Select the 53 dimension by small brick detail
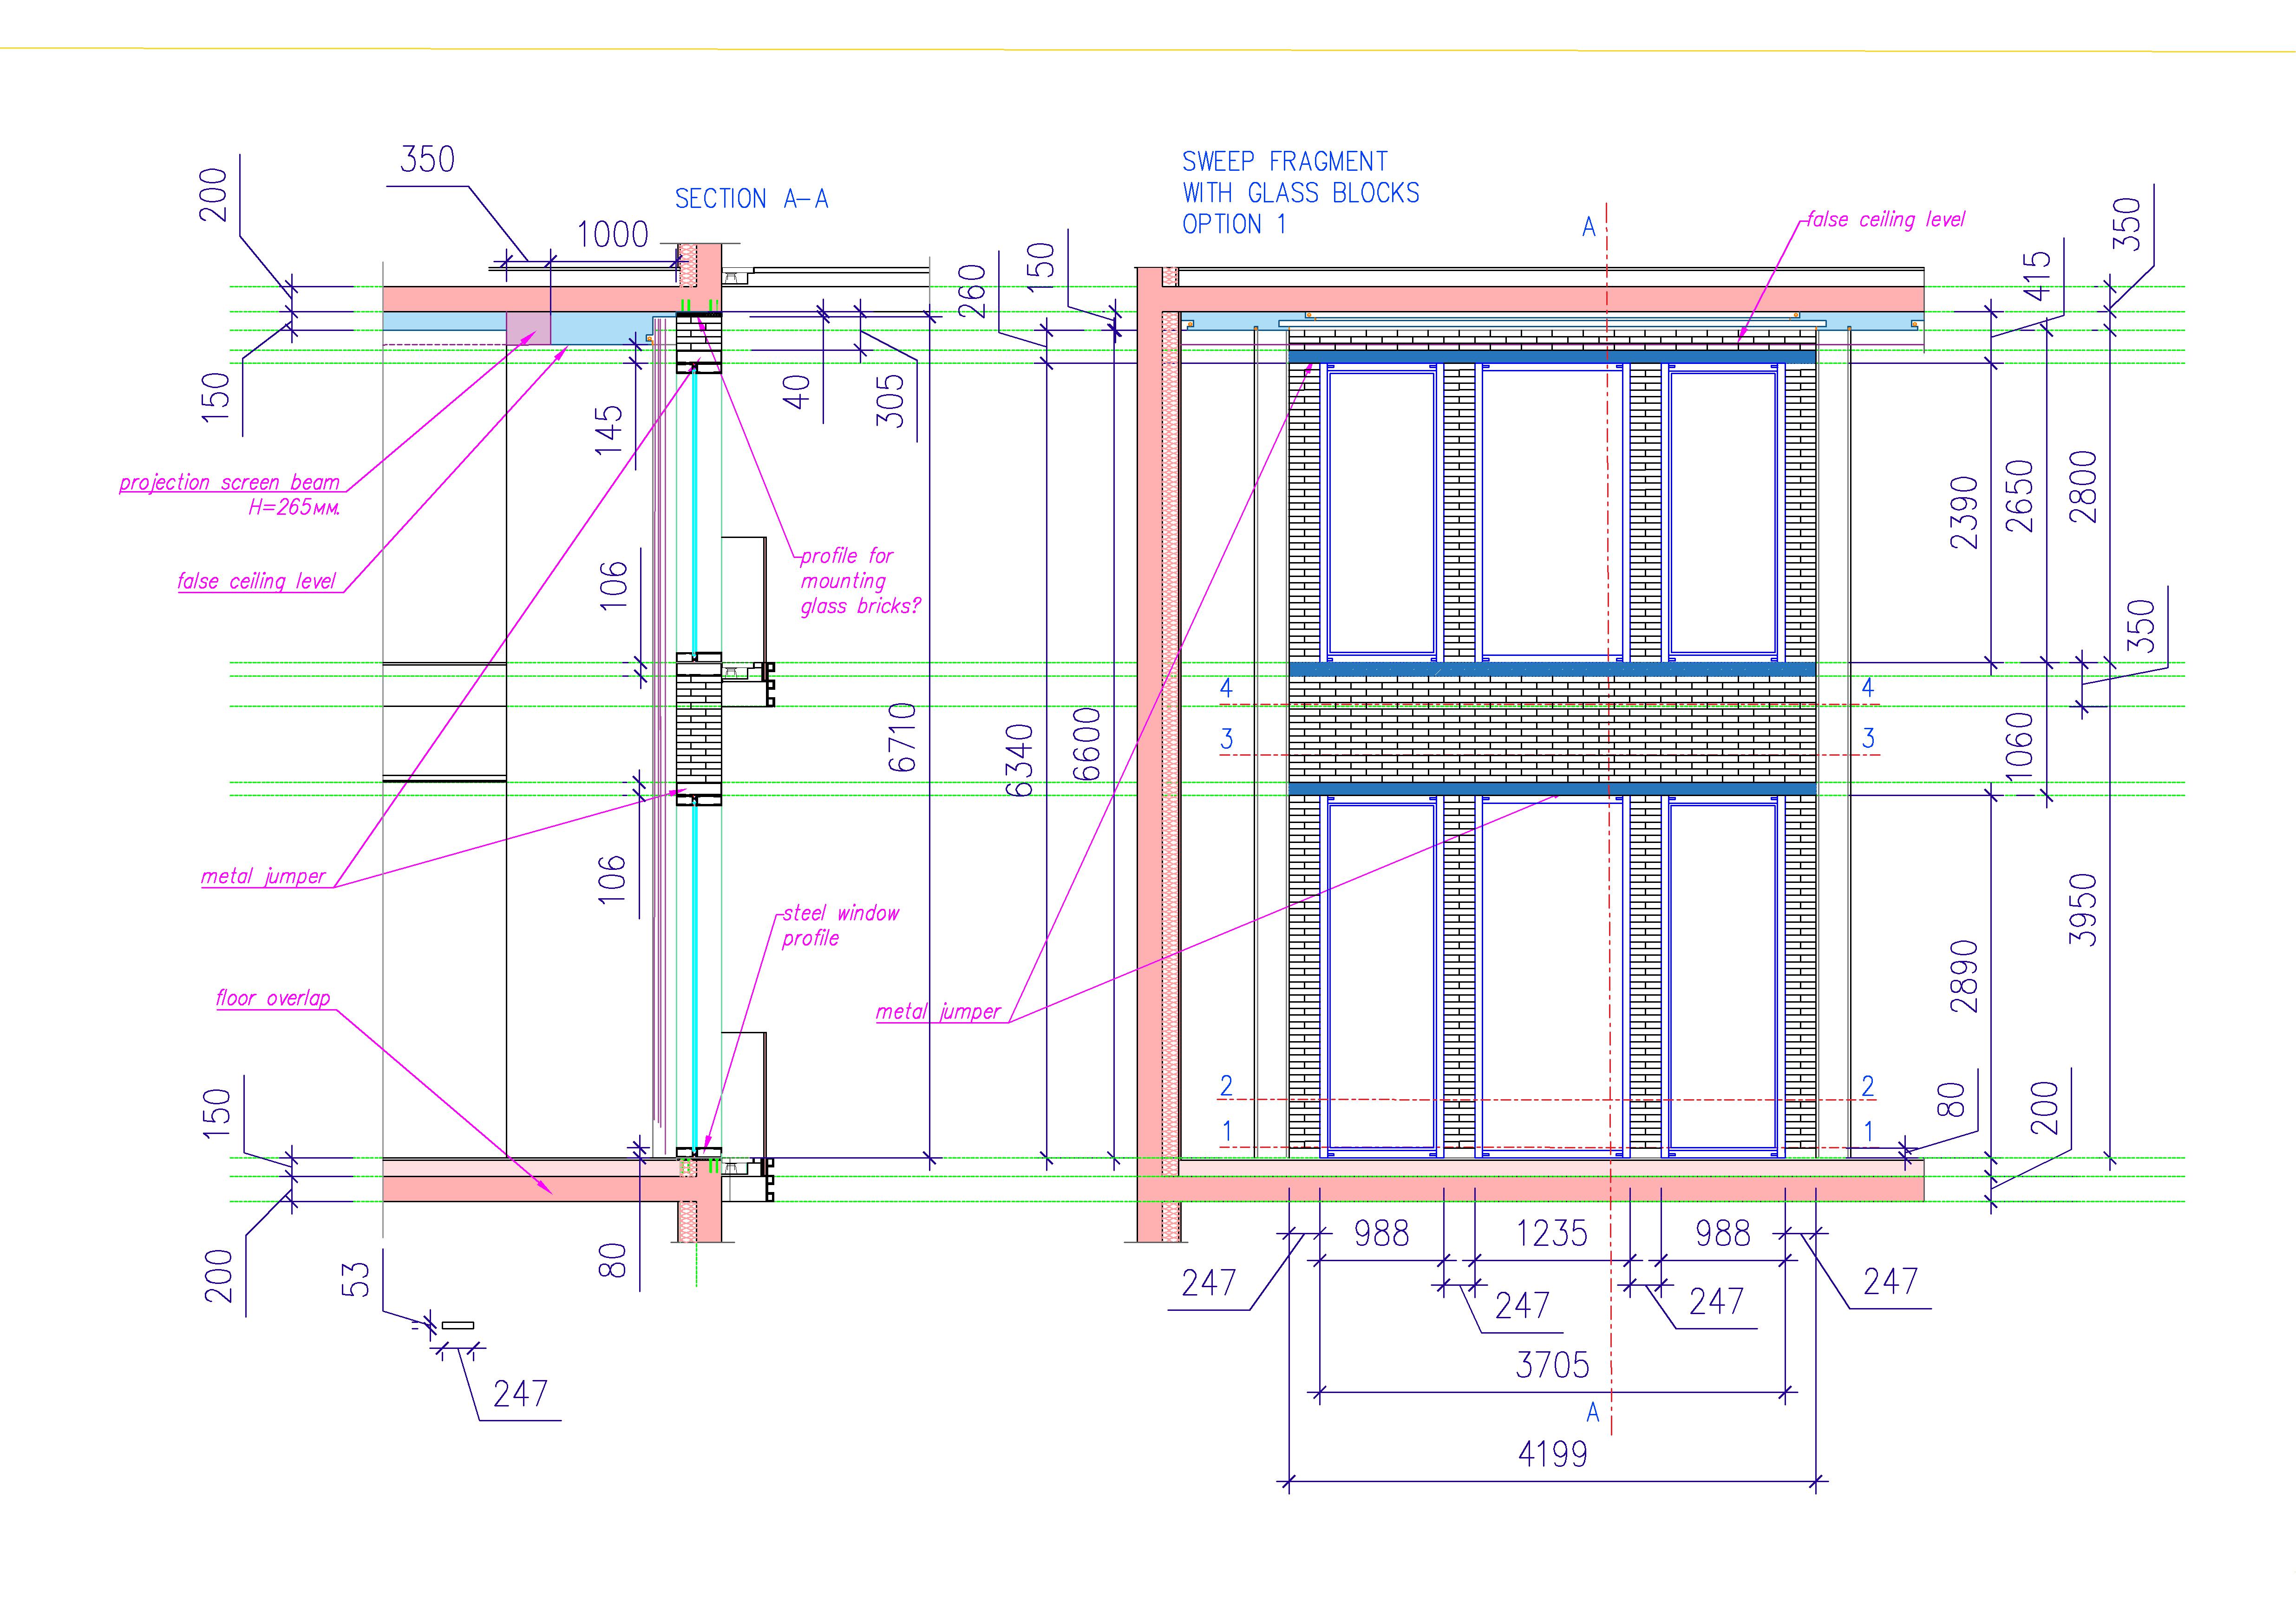 [356, 1280]
